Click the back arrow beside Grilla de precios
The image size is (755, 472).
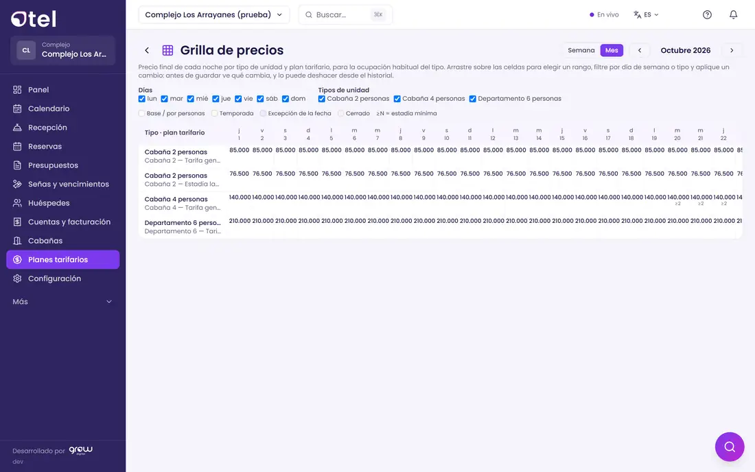tap(147, 50)
